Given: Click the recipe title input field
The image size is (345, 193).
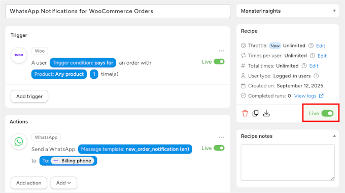Looking at the screenshot, I should [x=118, y=11].
